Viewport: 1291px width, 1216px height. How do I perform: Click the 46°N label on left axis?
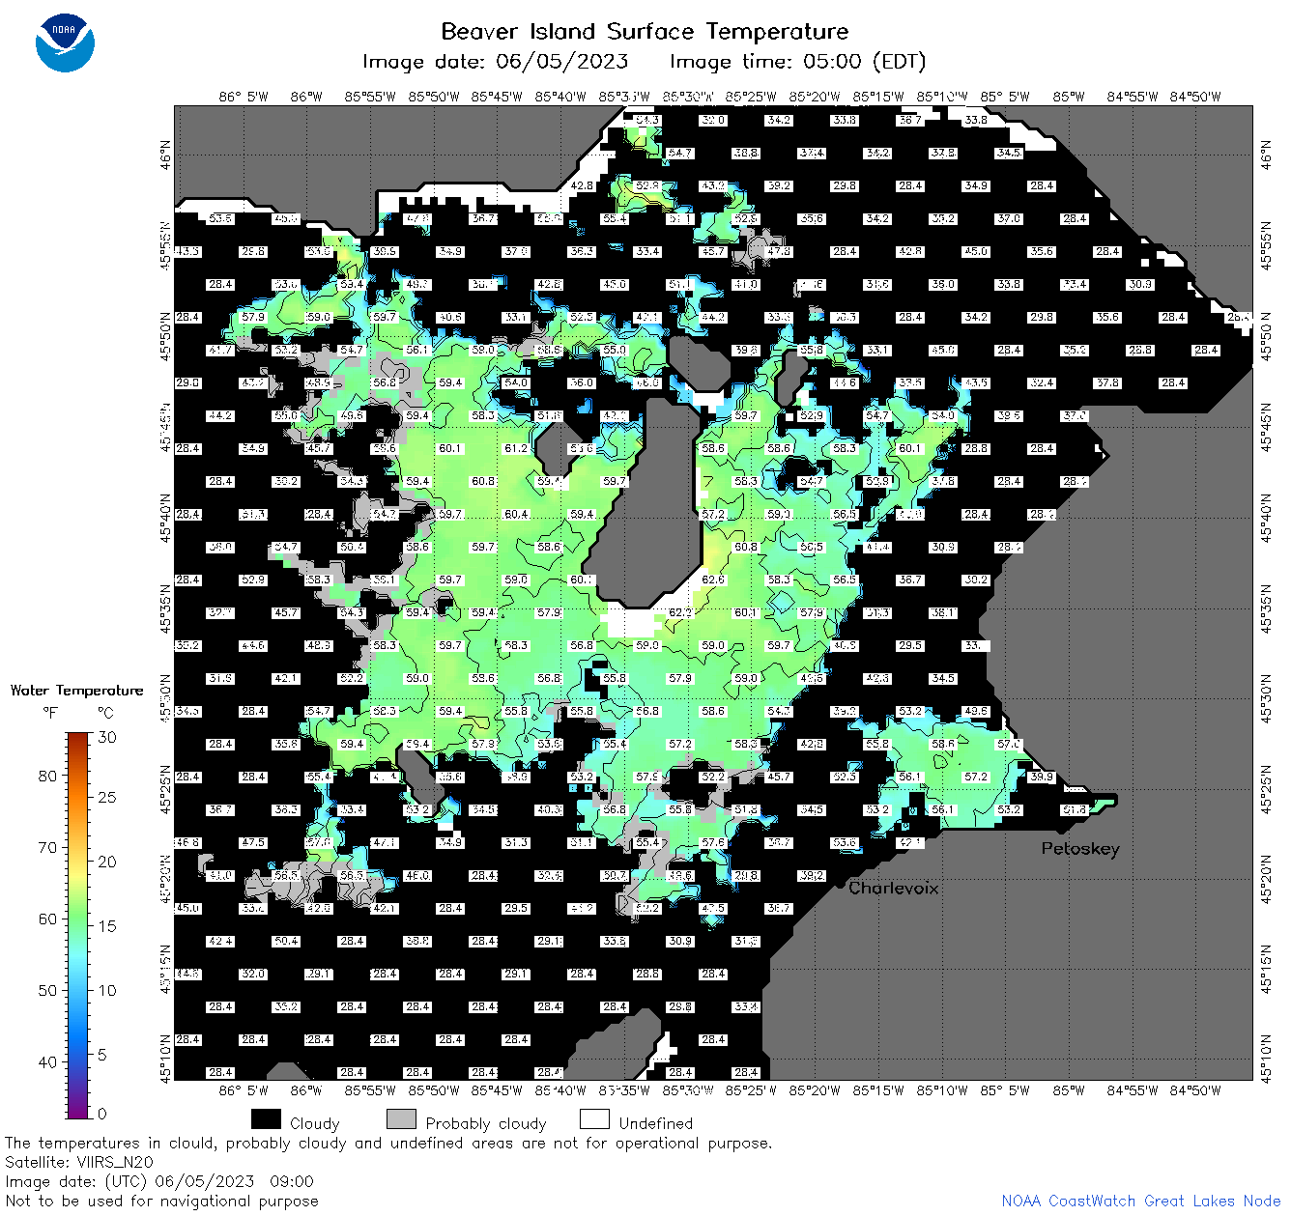[165, 154]
